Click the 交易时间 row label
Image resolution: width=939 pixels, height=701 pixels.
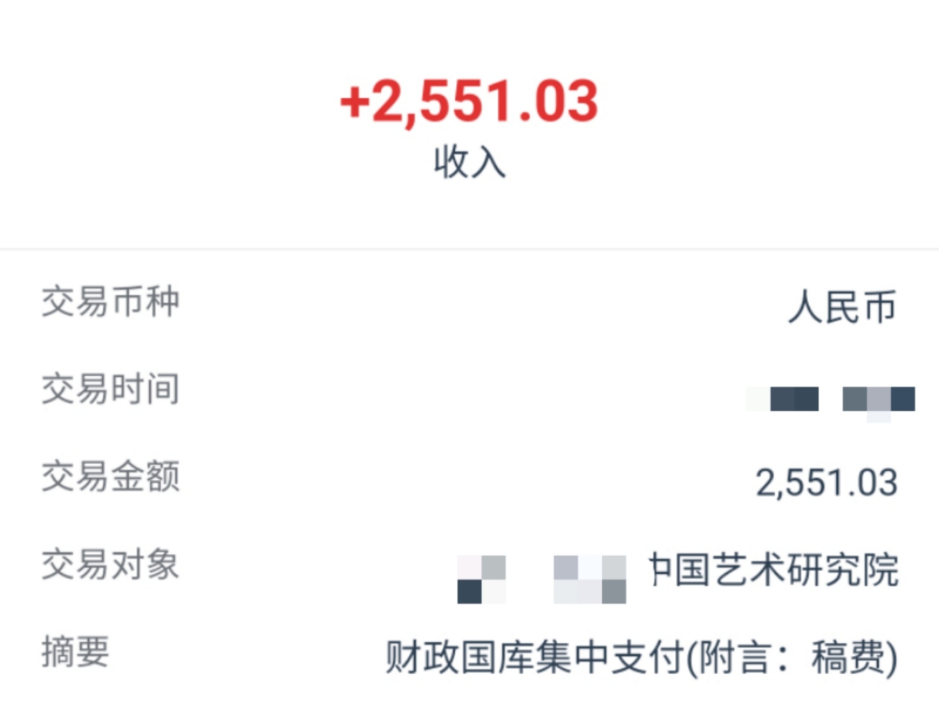(110, 389)
